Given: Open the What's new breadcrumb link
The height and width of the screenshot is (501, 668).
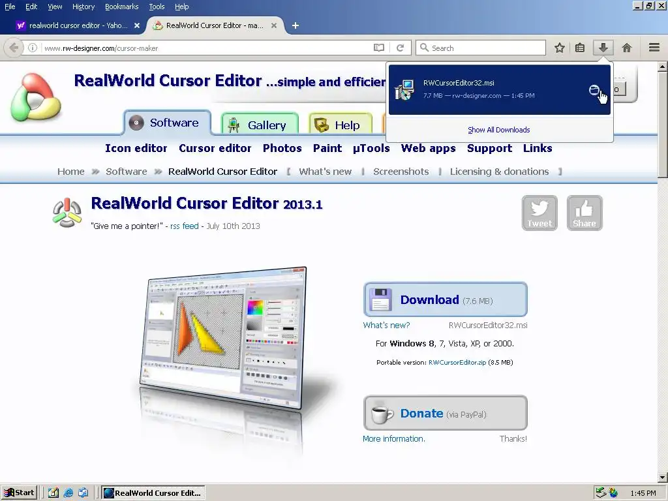Looking at the screenshot, I should click(x=325, y=172).
